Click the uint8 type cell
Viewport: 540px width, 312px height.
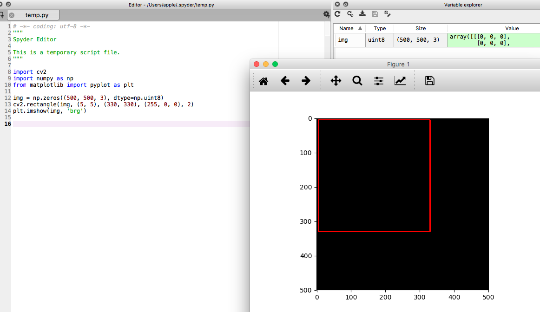point(380,40)
